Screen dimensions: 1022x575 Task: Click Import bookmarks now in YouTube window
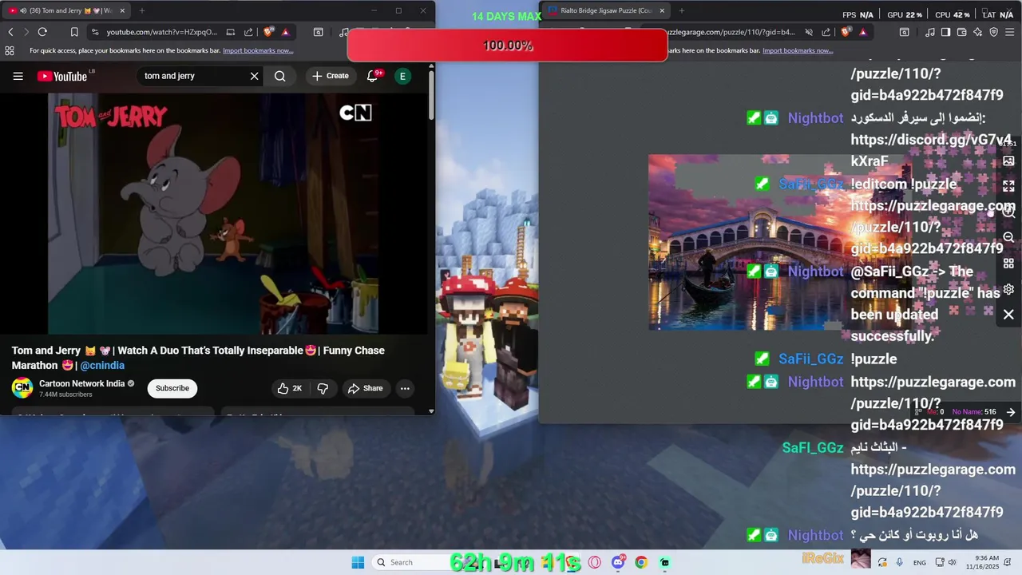[x=258, y=50]
